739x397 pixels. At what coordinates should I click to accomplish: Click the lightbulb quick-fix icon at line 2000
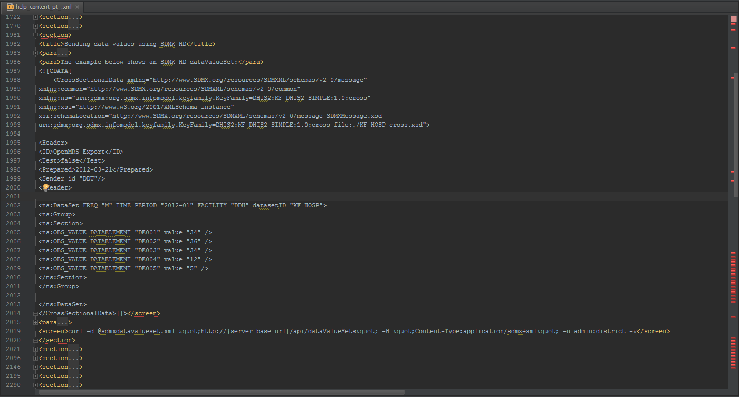(46, 187)
